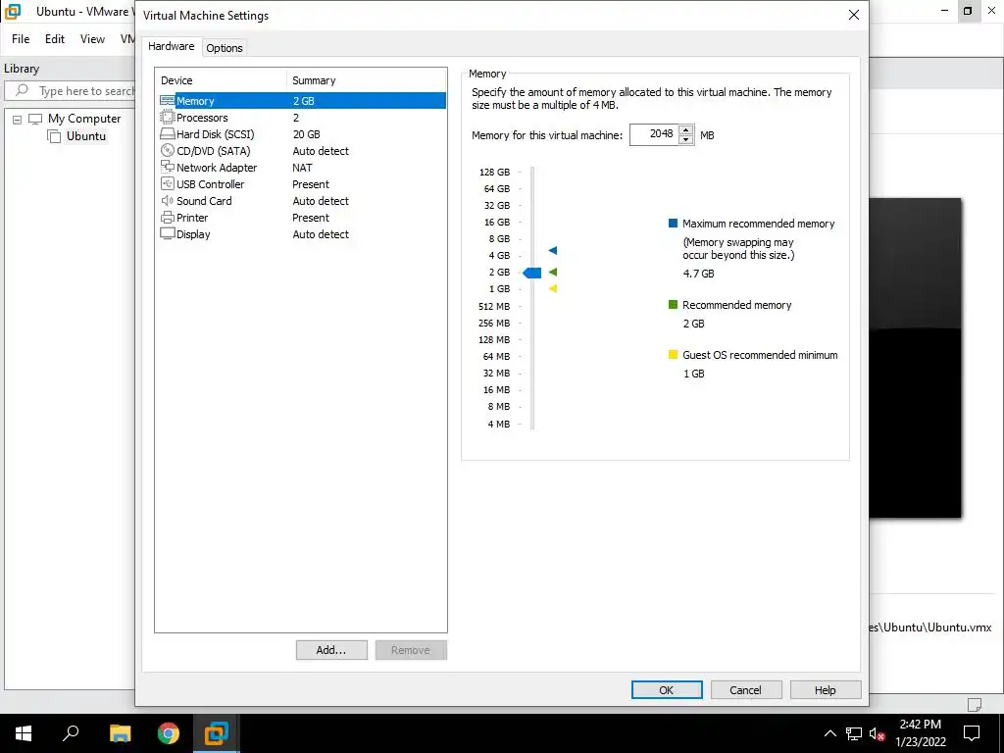Open the View menu in VMware
This screenshot has height=753, width=1004.
pyautogui.click(x=92, y=39)
